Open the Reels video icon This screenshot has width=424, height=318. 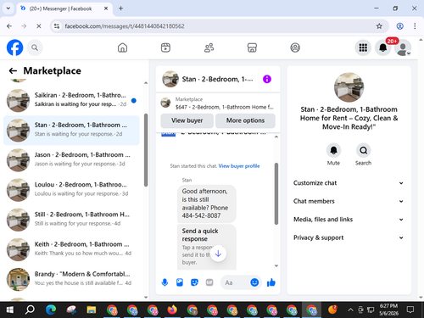pyautogui.click(x=165, y=47)
